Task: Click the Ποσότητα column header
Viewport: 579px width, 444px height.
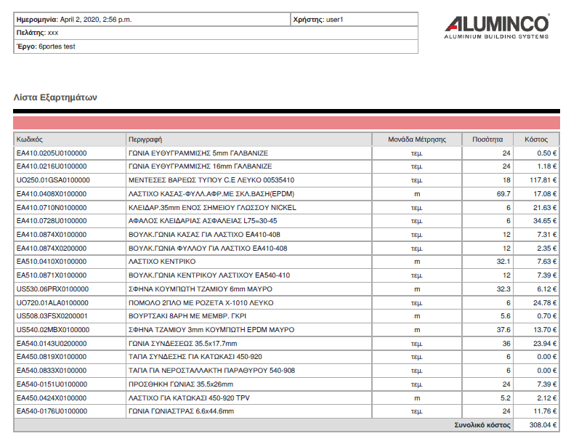Action: point(487,140)
